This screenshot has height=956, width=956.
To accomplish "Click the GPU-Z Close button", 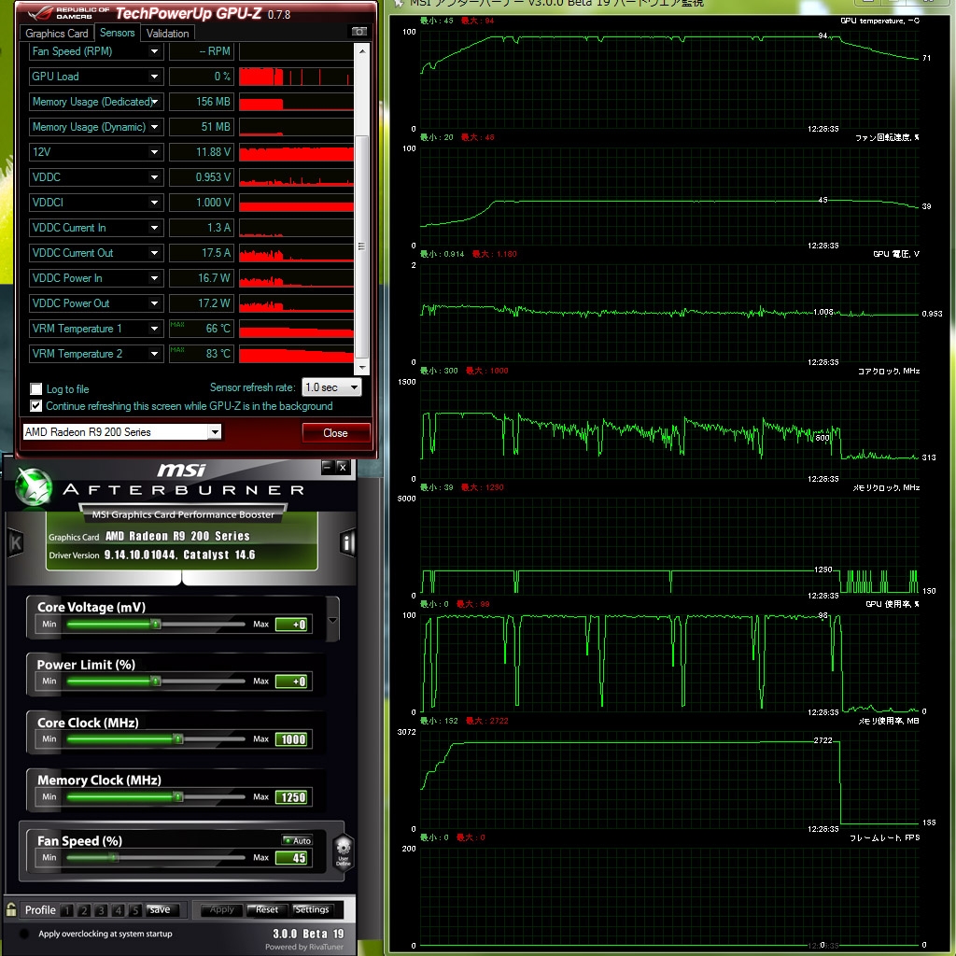I will click(x=335, y=433).
